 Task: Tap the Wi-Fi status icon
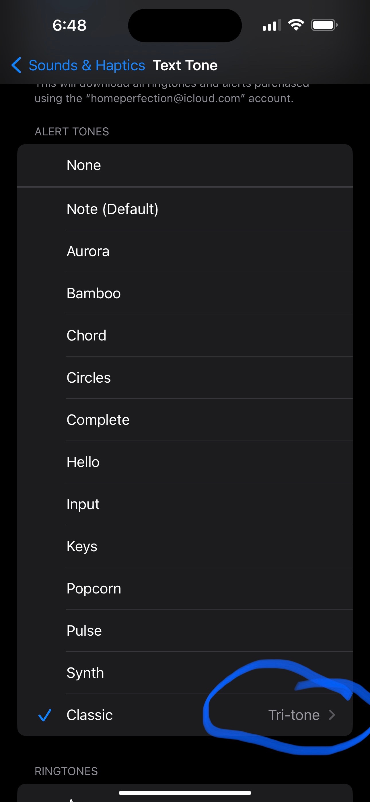coord(296,25)
